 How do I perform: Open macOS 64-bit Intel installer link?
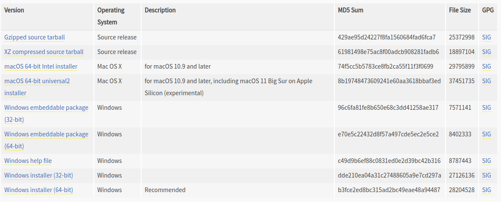pyautogui.click(x=41, y=66)
